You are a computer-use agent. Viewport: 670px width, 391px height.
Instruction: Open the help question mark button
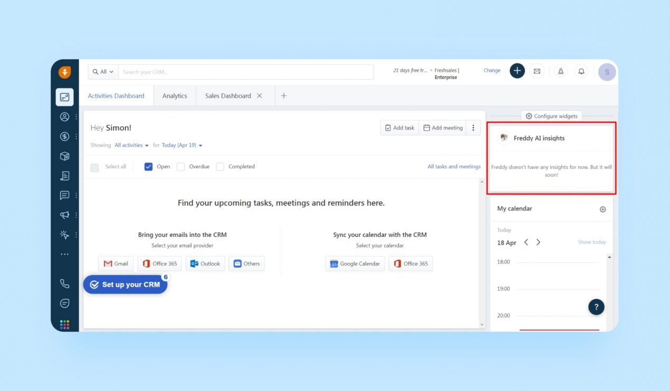pos(596,307)
